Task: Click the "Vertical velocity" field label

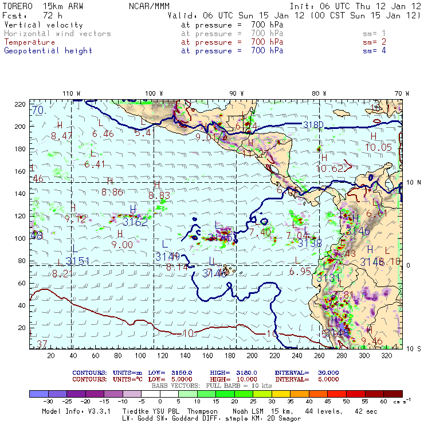Action: click(44, 25)
